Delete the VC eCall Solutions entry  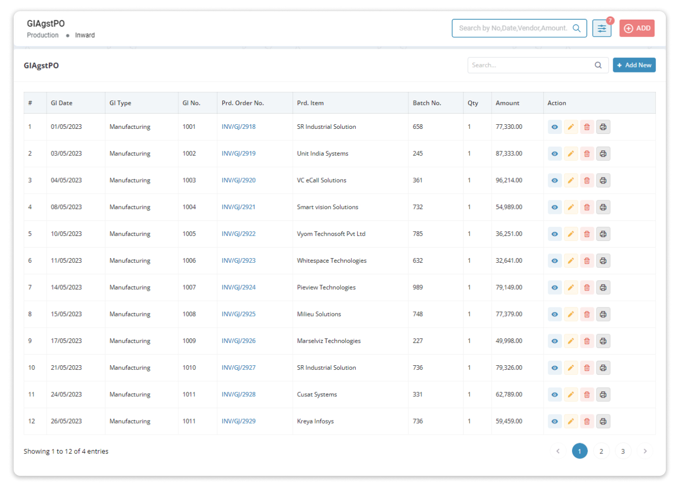click(587, 181)
